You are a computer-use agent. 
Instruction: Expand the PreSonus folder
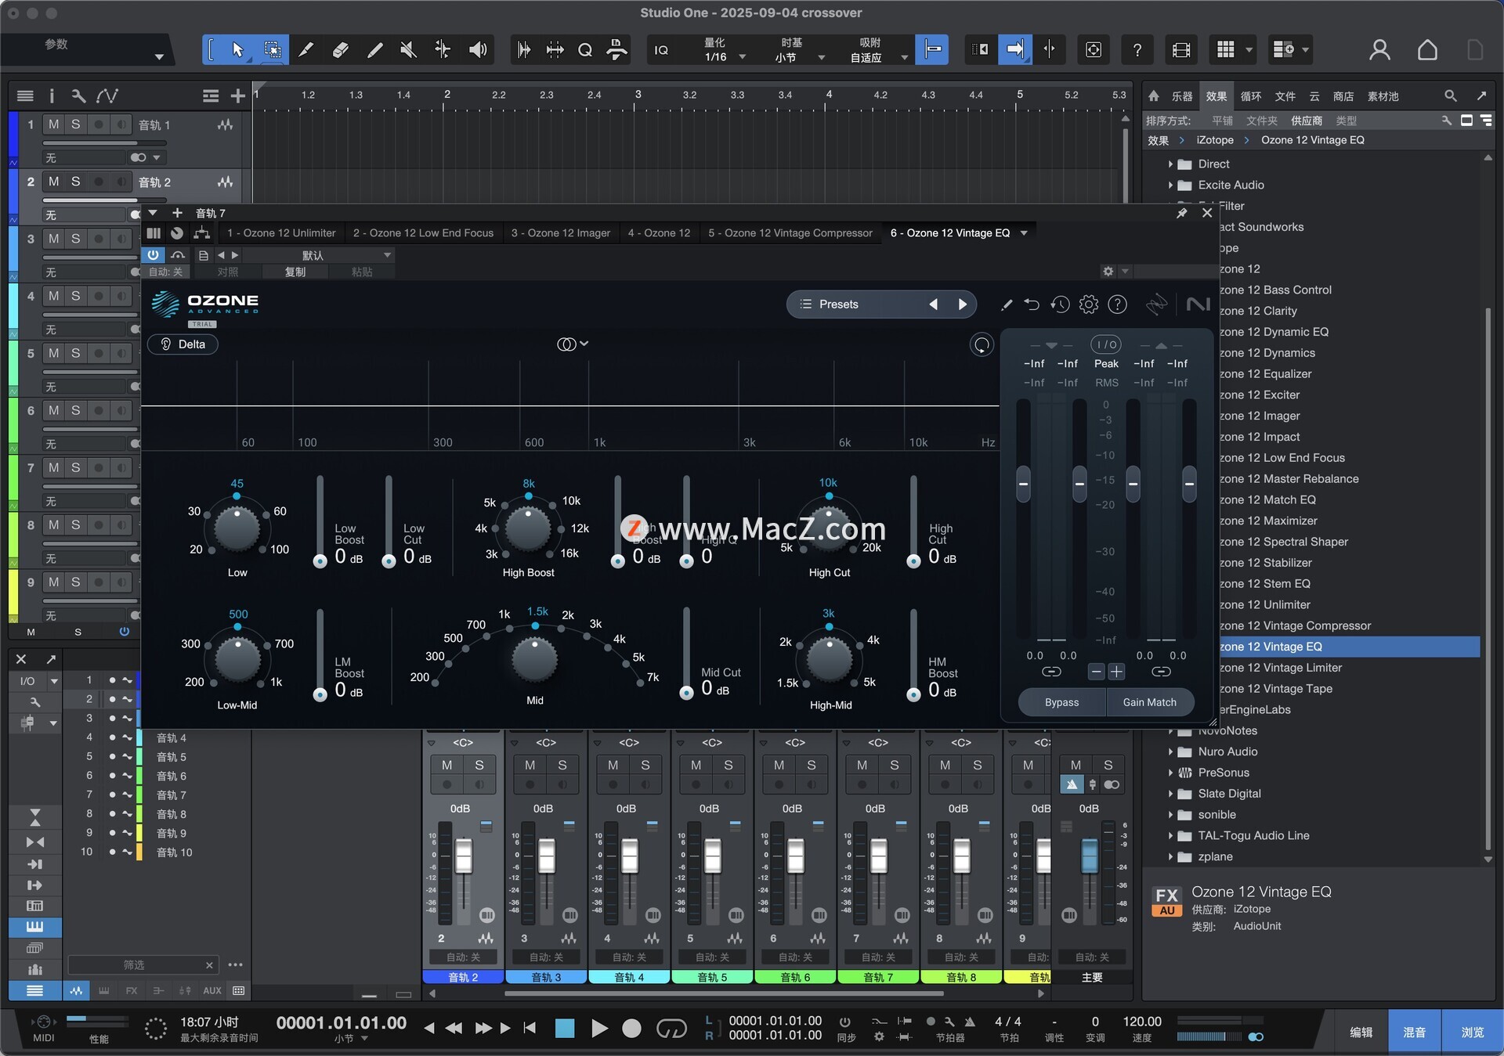click(x=1170, y=773)
